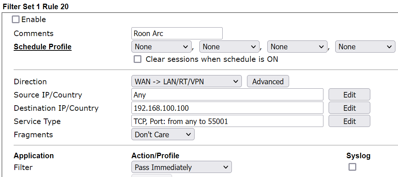Click the Comments field containing Roon Arc

(x=177, y=33)
